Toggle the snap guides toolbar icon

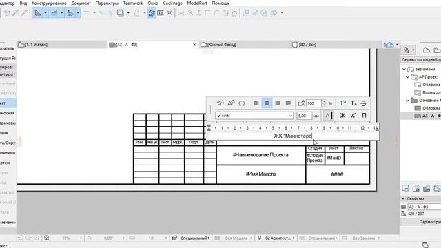(54, 12)
